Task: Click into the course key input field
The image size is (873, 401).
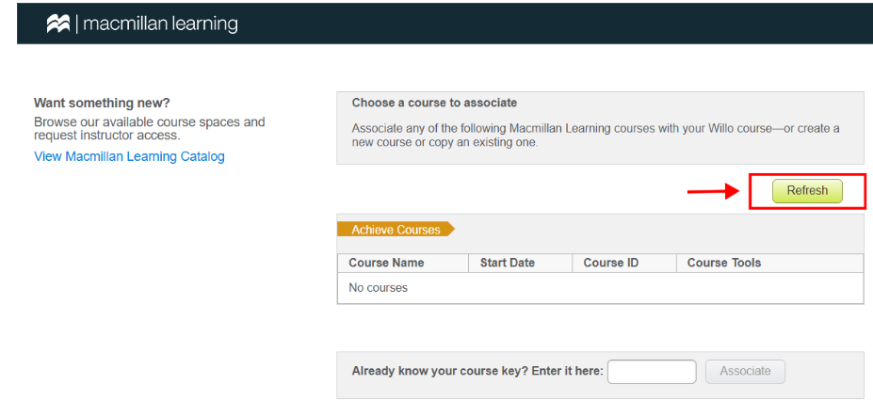Action: point(652,372)
